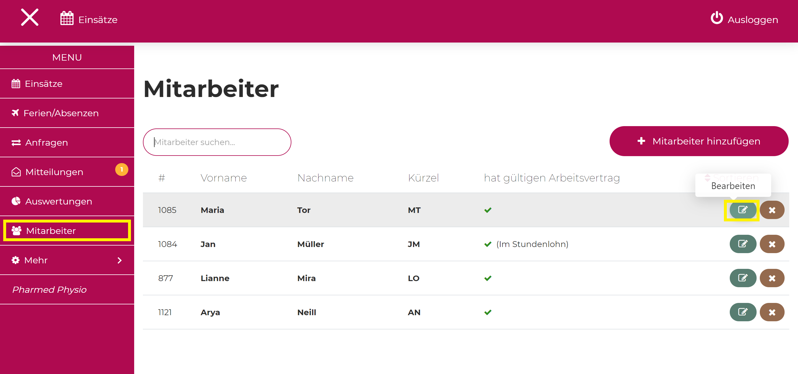Focus the Mitarbeiter suchen search field
The image size is (798, 374).
217,142
